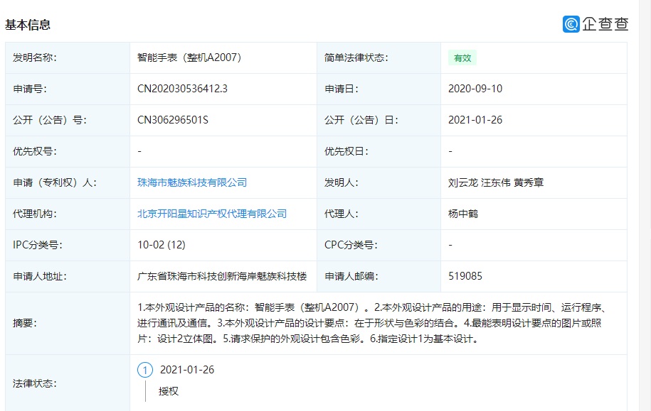Click the CPC分类号 label cell
651x411 pixels.
point(379,245)
